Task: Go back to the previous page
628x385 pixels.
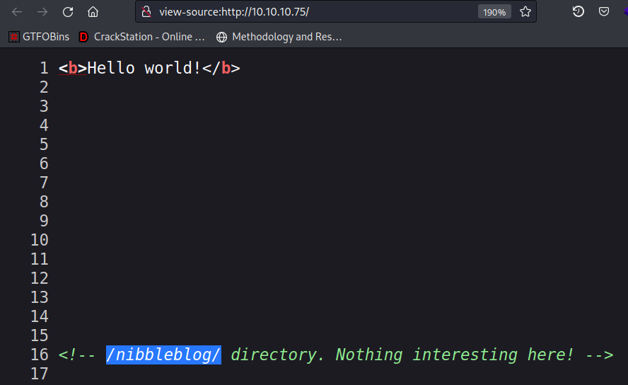Action: tap(17, 12)
